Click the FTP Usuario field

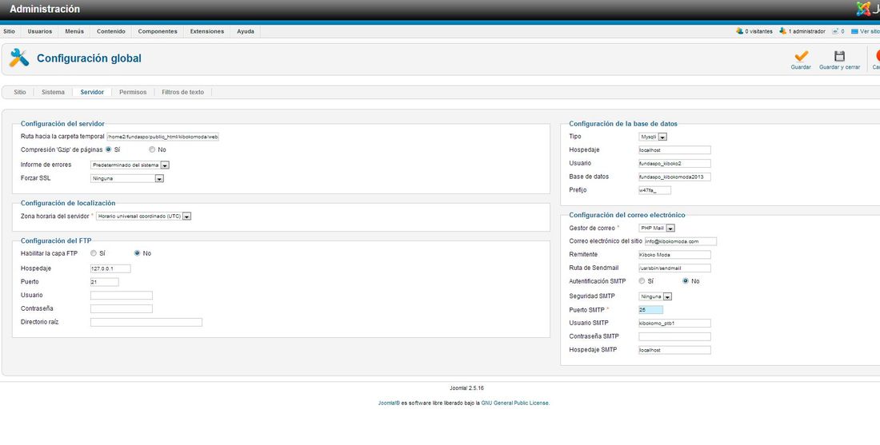tap(122, 296)
